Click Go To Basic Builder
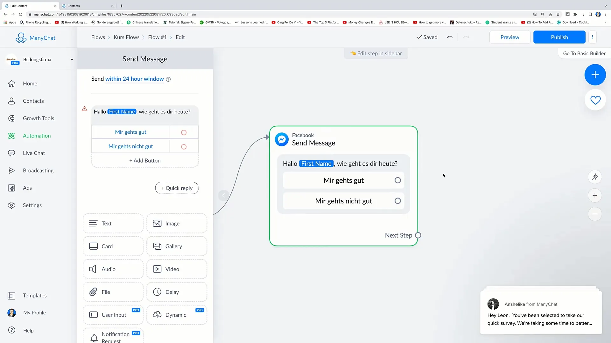The height and width of the screenshot is (343, 611). pyautogui.click(x=584, y=53)
